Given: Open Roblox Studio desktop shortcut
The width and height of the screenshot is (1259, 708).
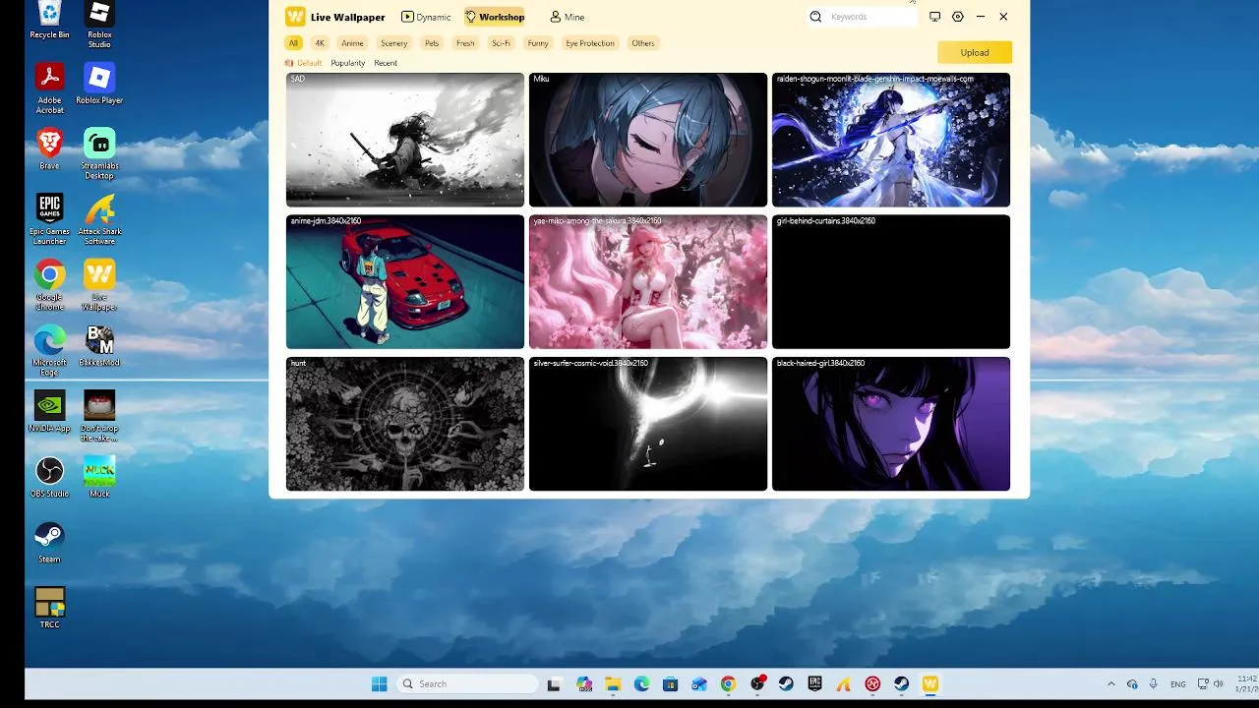Looking at the screenshot, I should pos(99,24).
